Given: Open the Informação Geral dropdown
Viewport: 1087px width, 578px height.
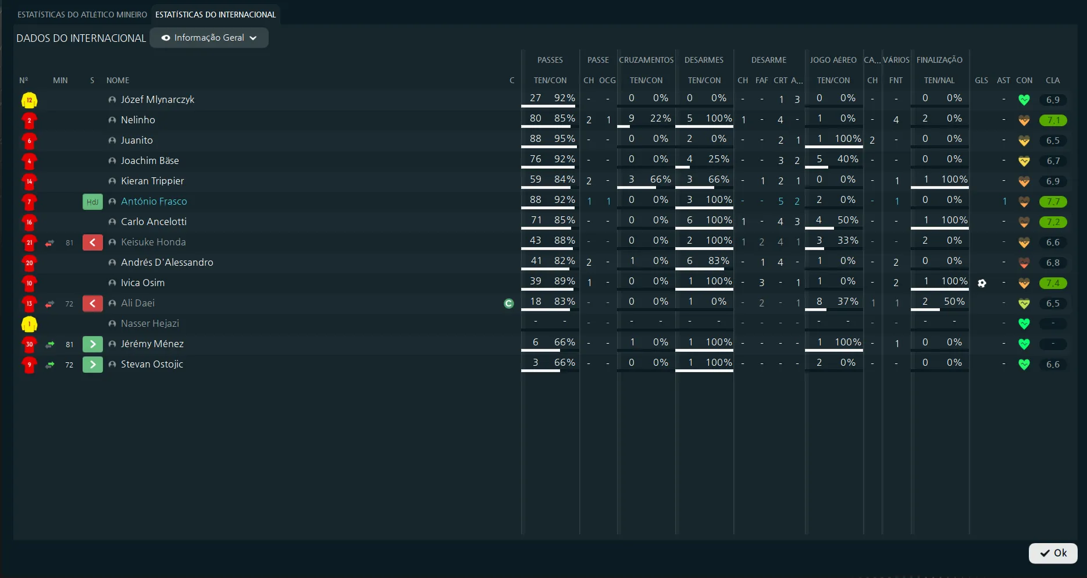Looking at the screenshot, I should pyautogui.click(x=209, y=38).
